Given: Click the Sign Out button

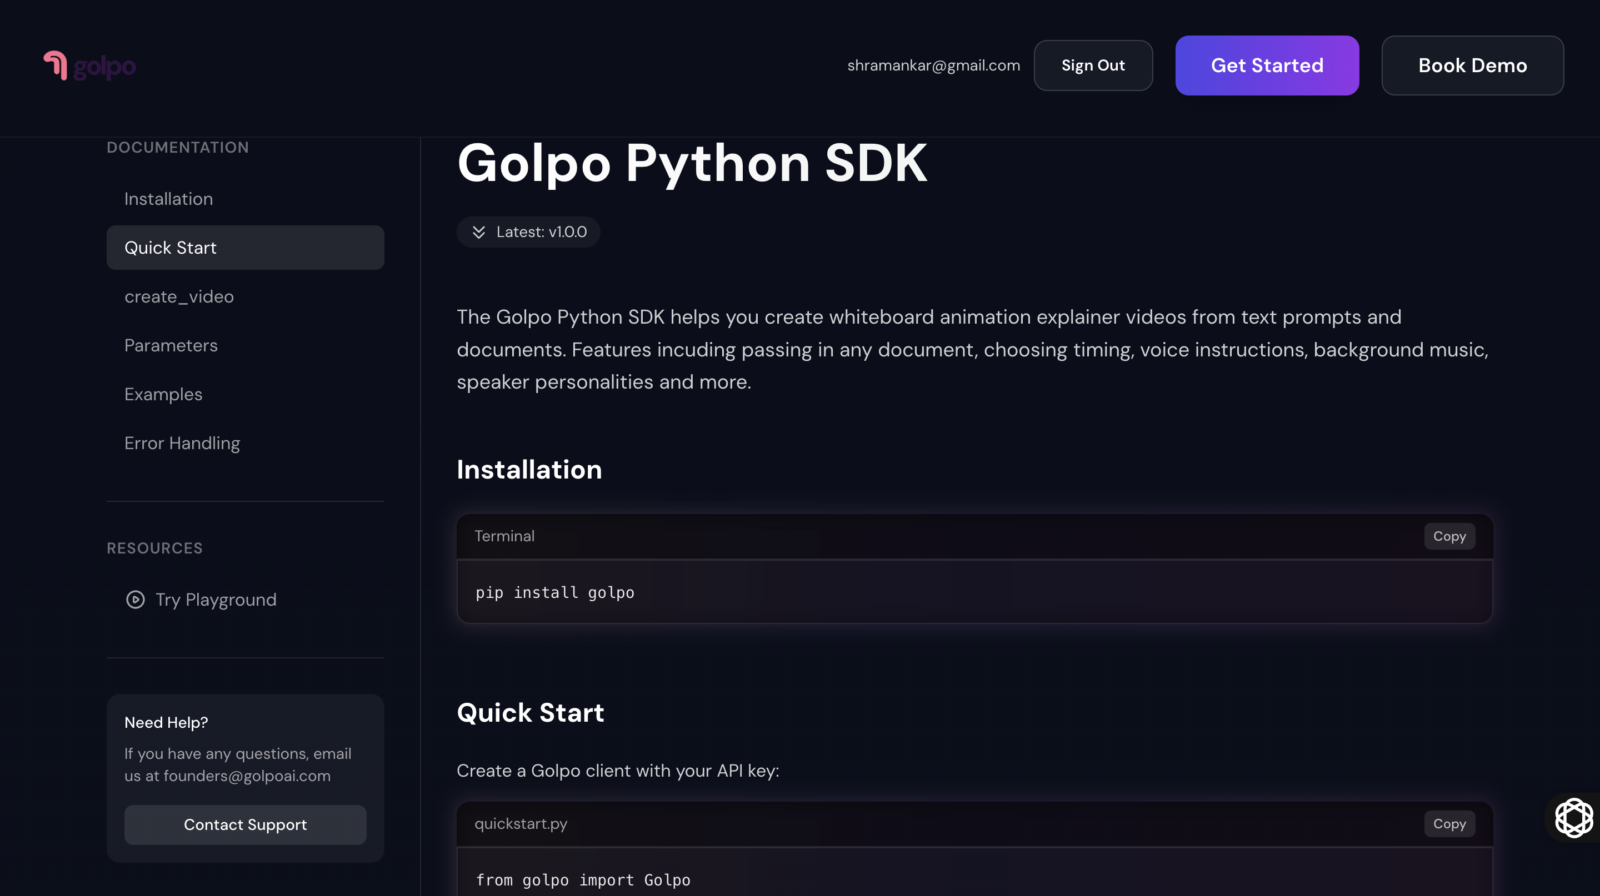Looking at the screenshot, I should (1093, 65).
